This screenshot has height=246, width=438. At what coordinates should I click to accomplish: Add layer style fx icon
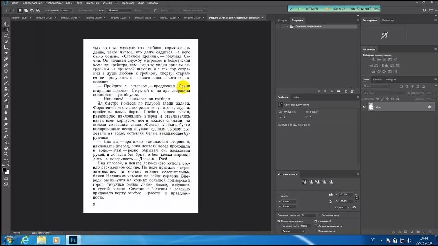click(400, 232)
